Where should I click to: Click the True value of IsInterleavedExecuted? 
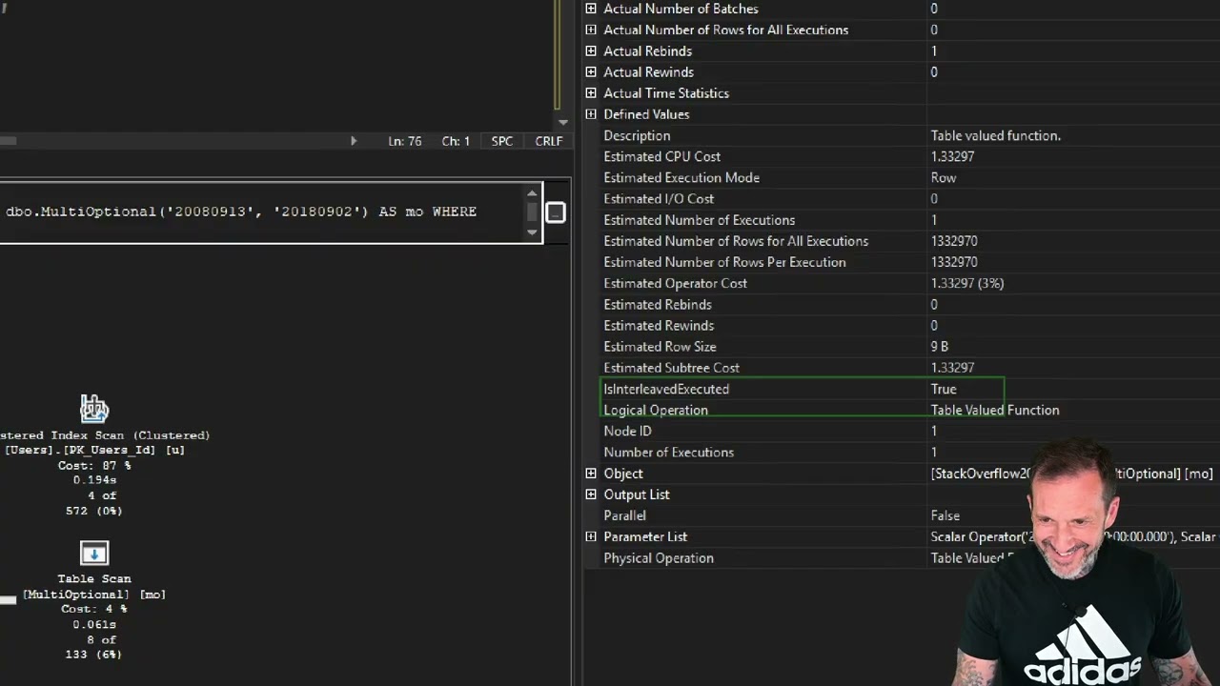(x=944, y=389)
